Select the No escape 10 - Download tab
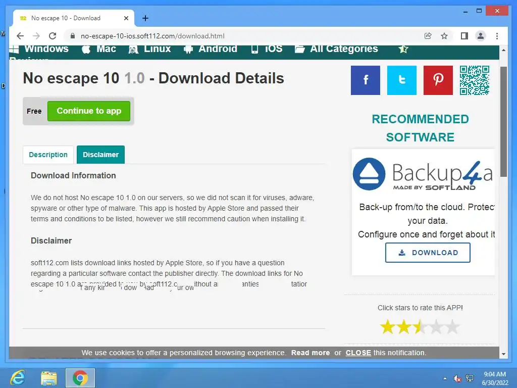Screen dimensions: 517x388 tap(74, 18)
